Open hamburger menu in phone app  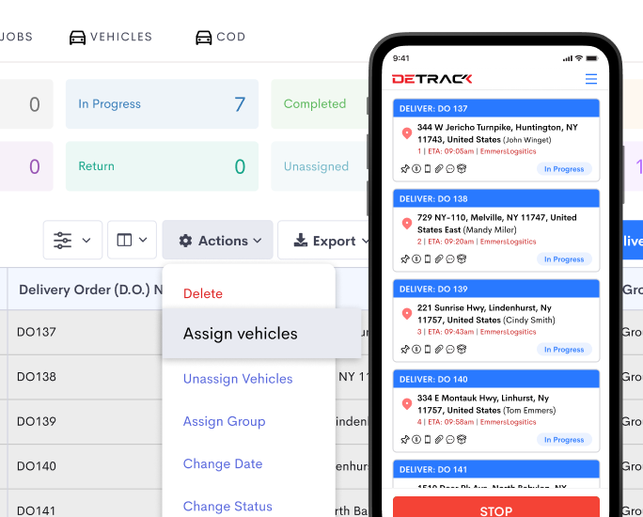coord(591,79)
